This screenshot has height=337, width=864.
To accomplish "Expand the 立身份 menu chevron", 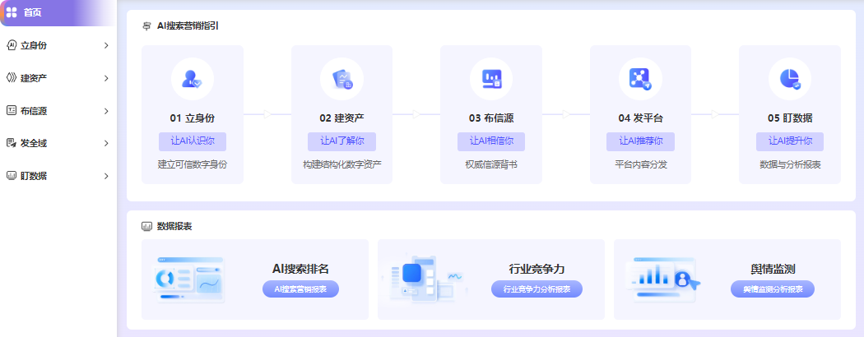I will [x=106, y=46].
